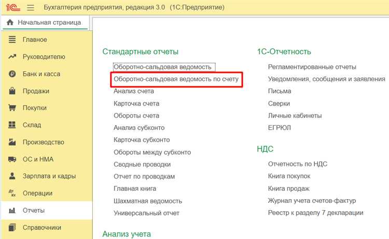The width and height of the screenshot is (389, 239).
Task: Click the 1С-Отчетность group heading
Action: [284, 52]
